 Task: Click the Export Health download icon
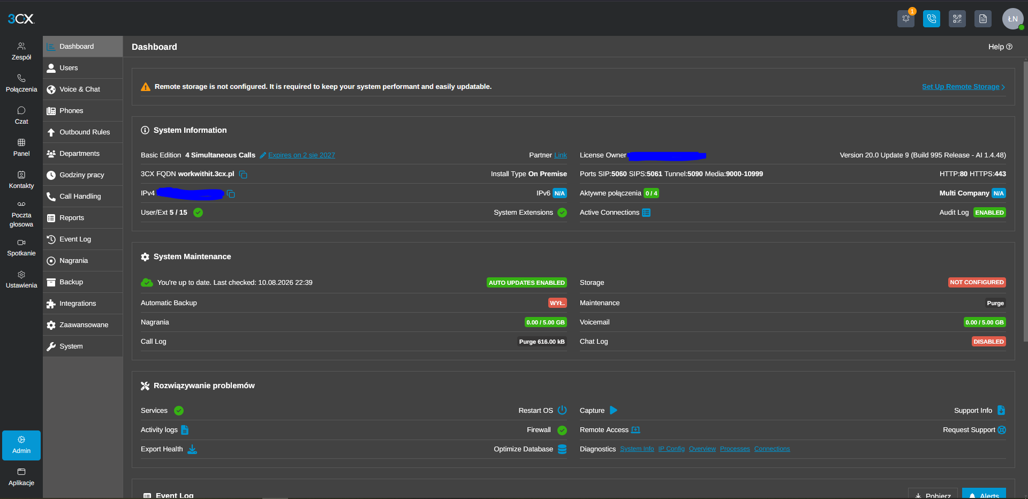click(x=192, y=449)
